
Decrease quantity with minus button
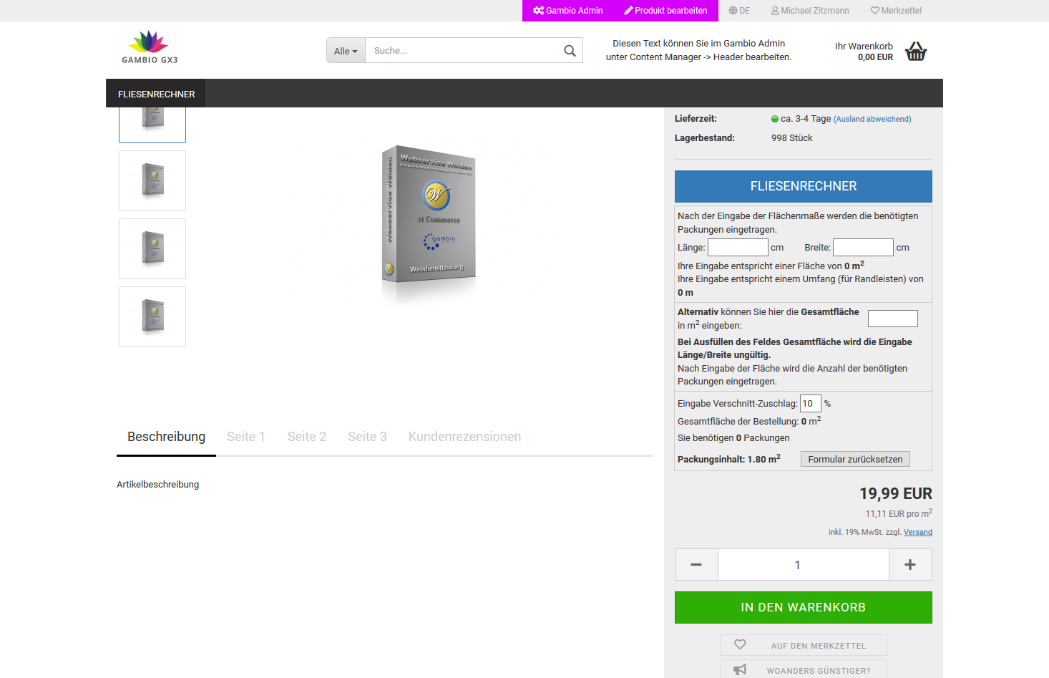point(696,565)
